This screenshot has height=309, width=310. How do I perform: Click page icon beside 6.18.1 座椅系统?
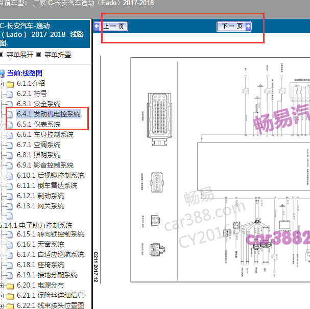[x=10, y=266]
